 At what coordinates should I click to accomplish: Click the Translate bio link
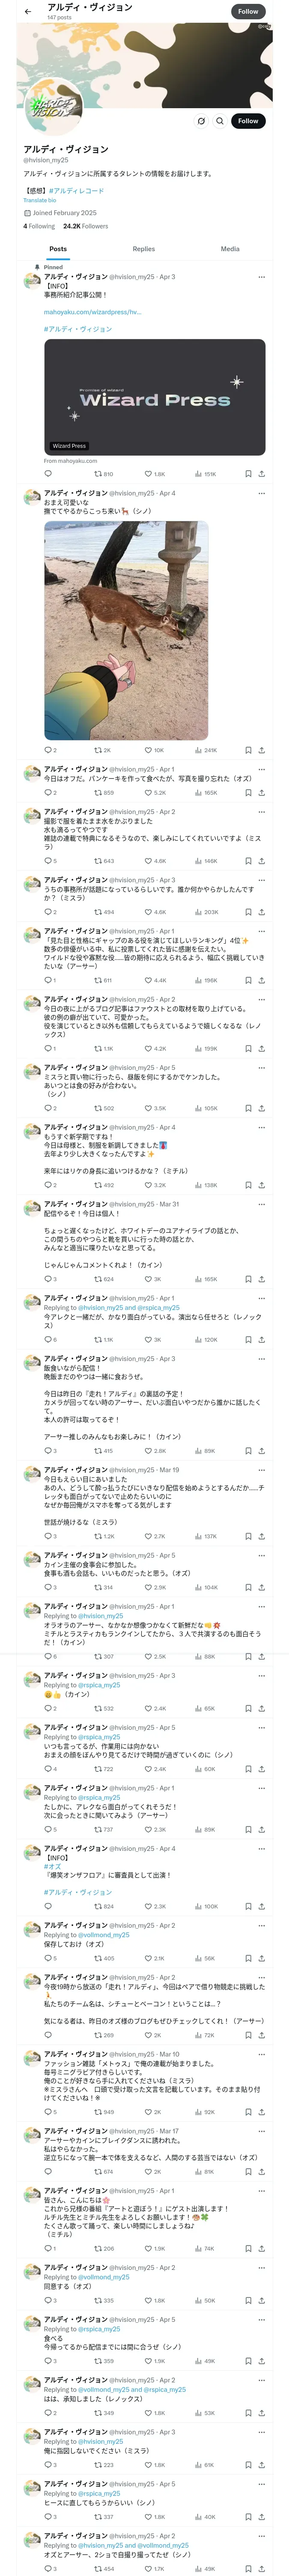tap(40, 200)
